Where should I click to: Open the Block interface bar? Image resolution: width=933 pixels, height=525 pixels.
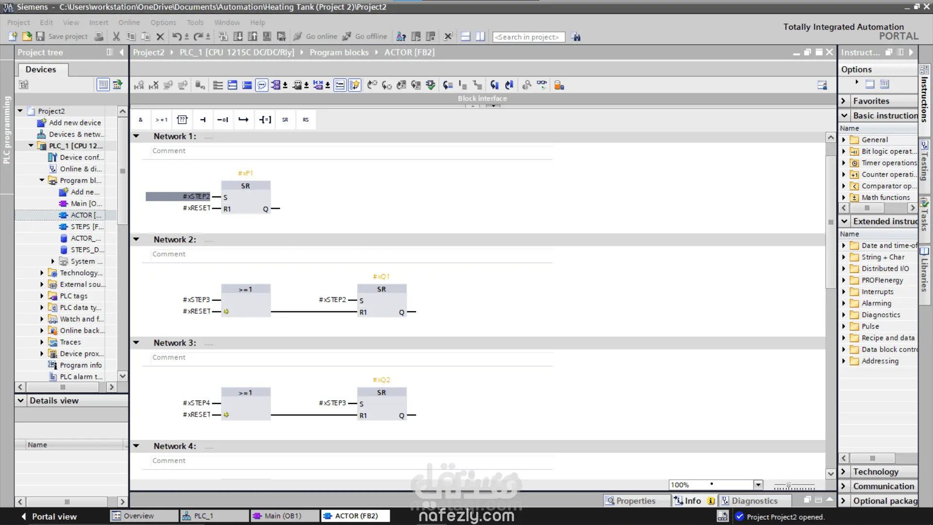click(x=483, y=98)
